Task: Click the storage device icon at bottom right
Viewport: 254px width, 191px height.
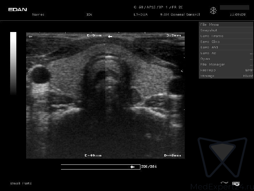Action: [235, 183]
